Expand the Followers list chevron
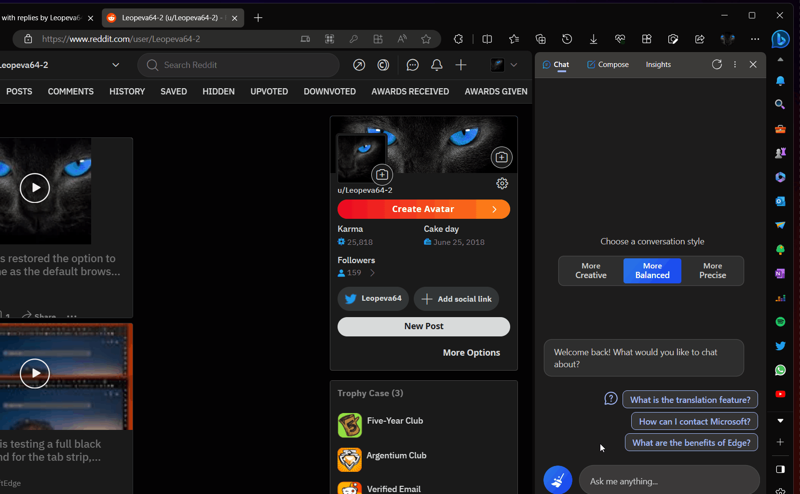Viewport: 800px width, 494px height. (x=372, y=273)
